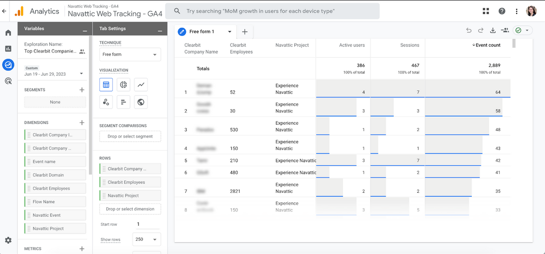
Task: Select the line chart visualization
Action: click(x=141, y=85)
